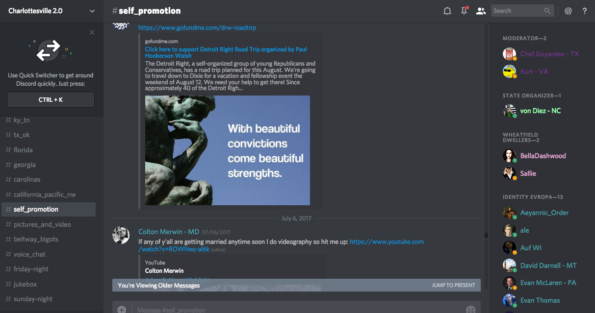Image resolution: width=595 pixels, height=313 pixels.
Task: Expand the Charlottesville 2.0 server dropdown
Action: (92, 11)
